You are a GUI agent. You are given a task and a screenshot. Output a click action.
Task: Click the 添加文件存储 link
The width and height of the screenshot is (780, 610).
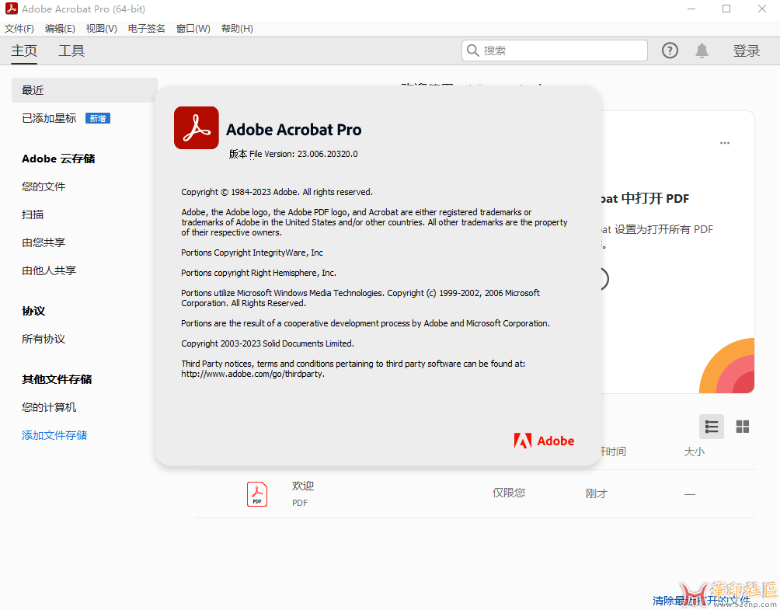point(54,435)
